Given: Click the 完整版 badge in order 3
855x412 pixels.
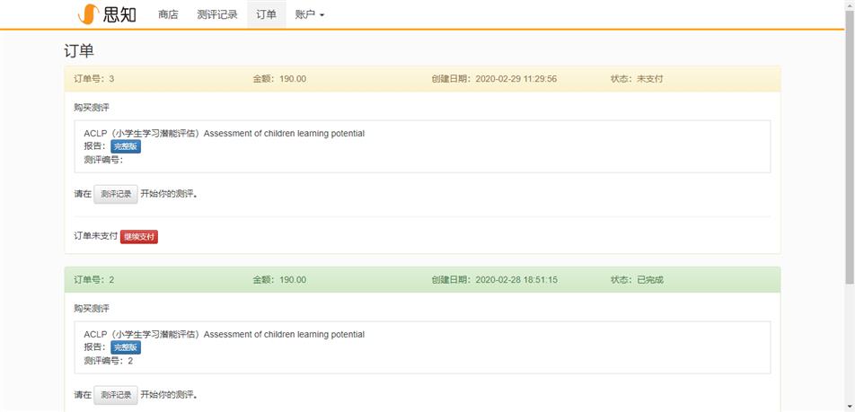Looking at the screenshot, I should [126, 146].
